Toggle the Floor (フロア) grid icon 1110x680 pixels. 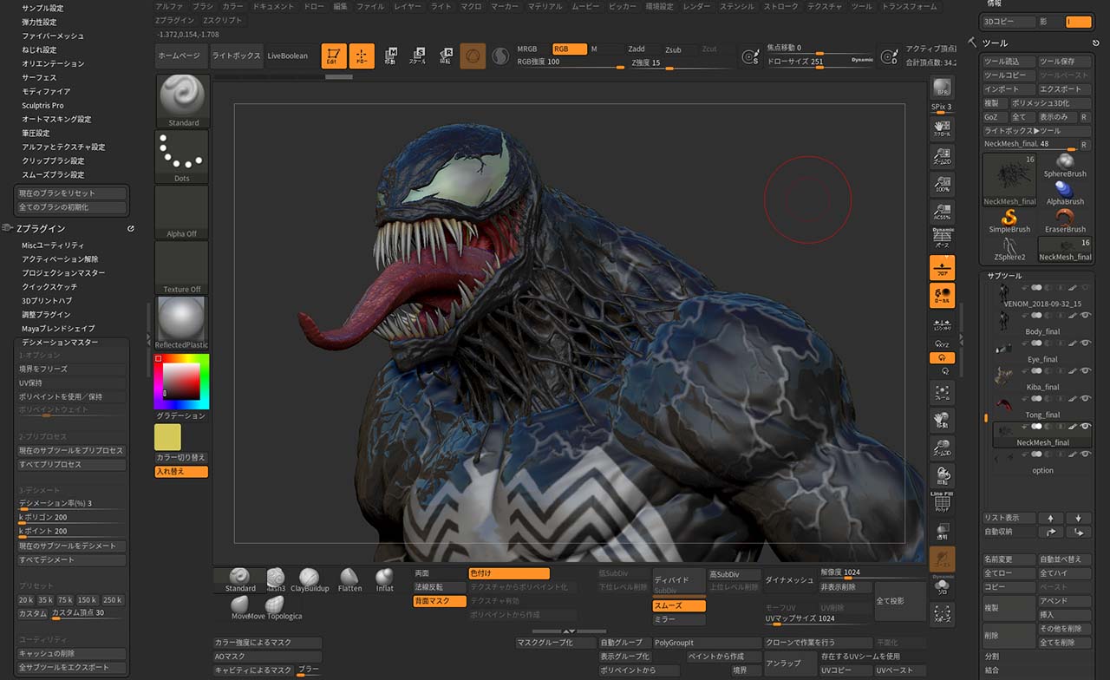[x=942, y=267]
